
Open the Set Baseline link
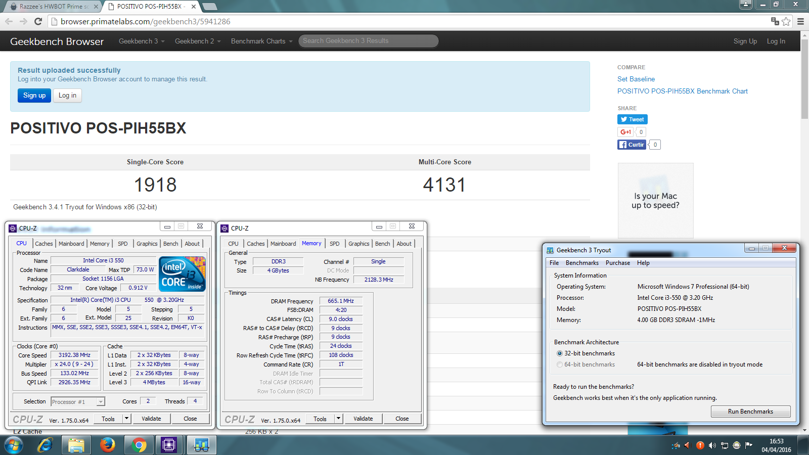click(x=636, y=79)
